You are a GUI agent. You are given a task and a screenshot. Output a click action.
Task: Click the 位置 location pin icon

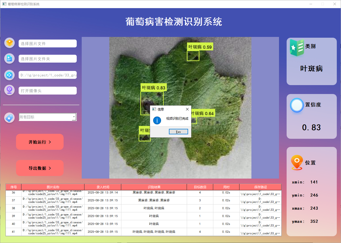tap(297, 162)
